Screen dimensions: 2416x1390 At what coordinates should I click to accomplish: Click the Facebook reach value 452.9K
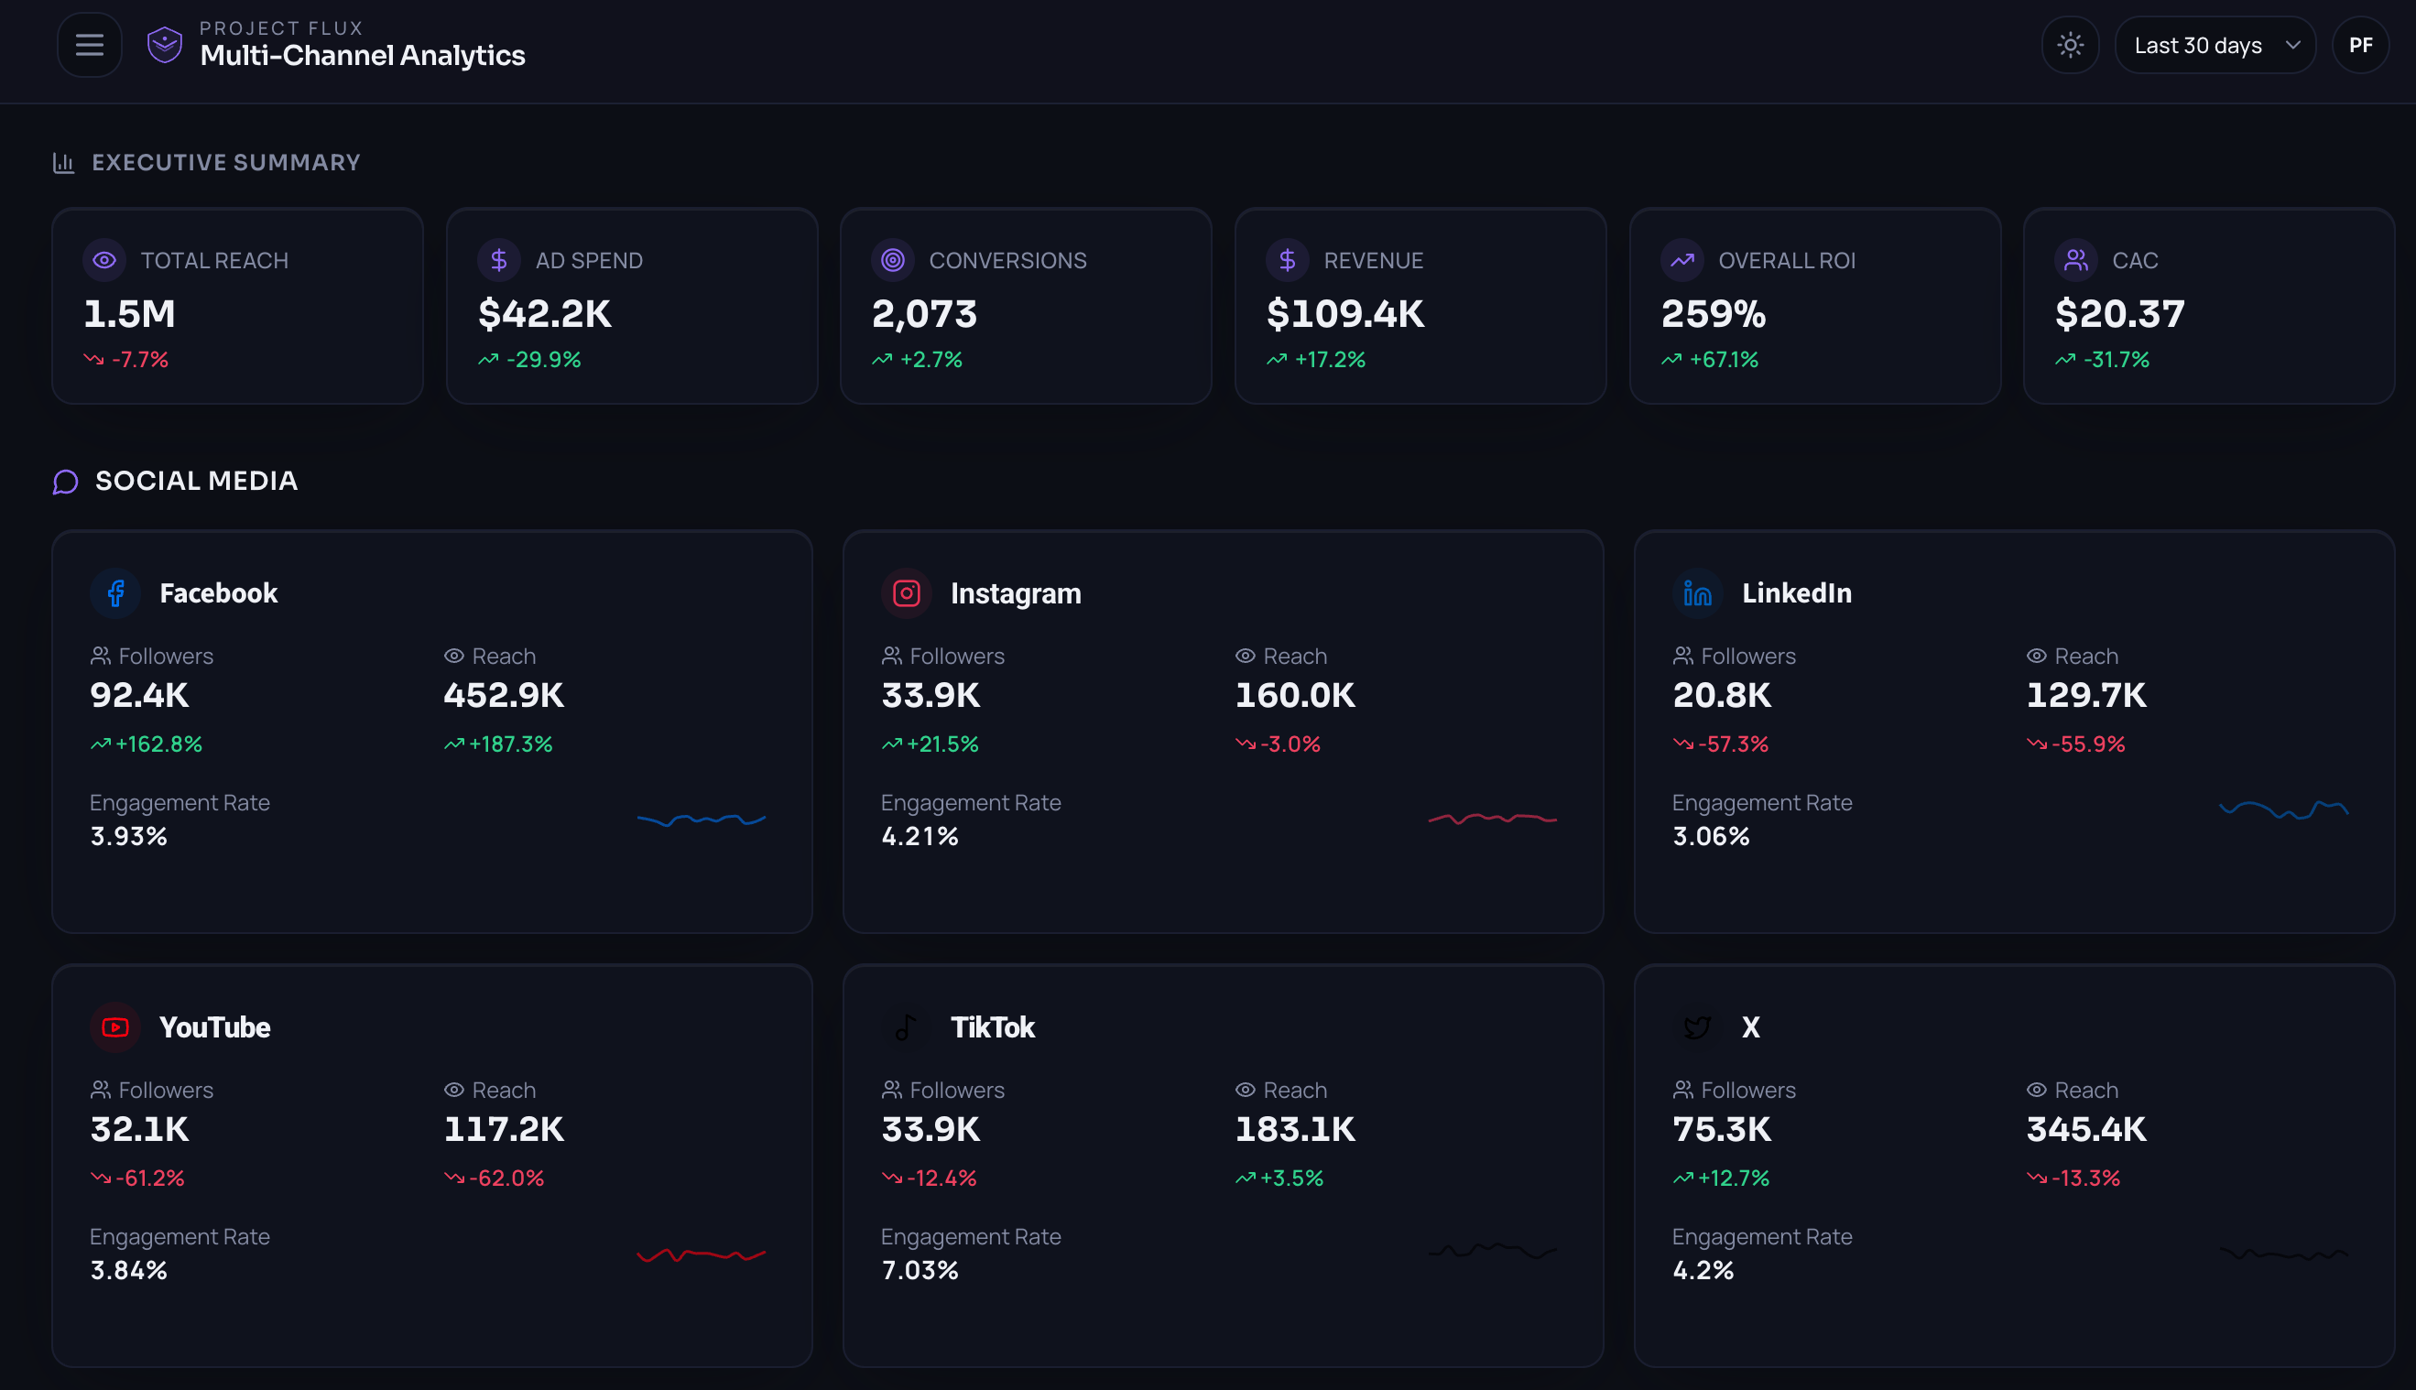503,696
